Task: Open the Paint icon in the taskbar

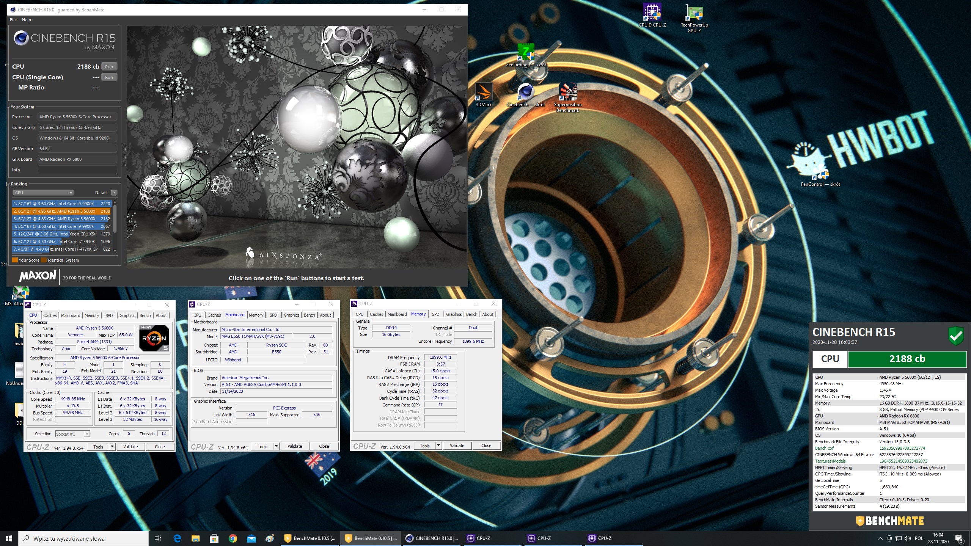Action: pyautogui.click(x=270, y=538)
